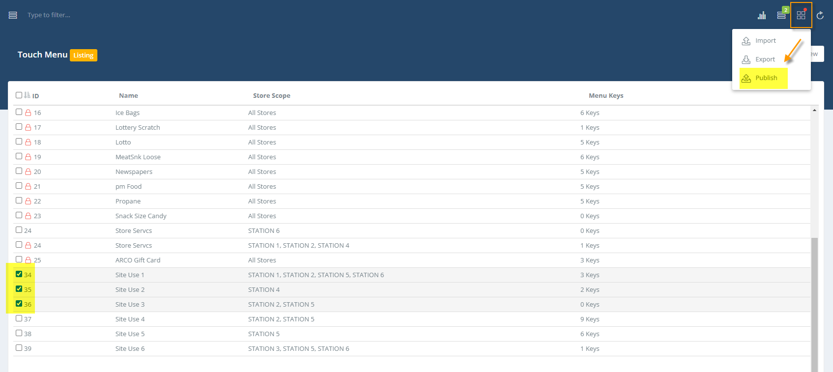Uncheck the box for Site Use 2
Image resolution: width=833 pixels, height=372 pixels.
point(19,289)
